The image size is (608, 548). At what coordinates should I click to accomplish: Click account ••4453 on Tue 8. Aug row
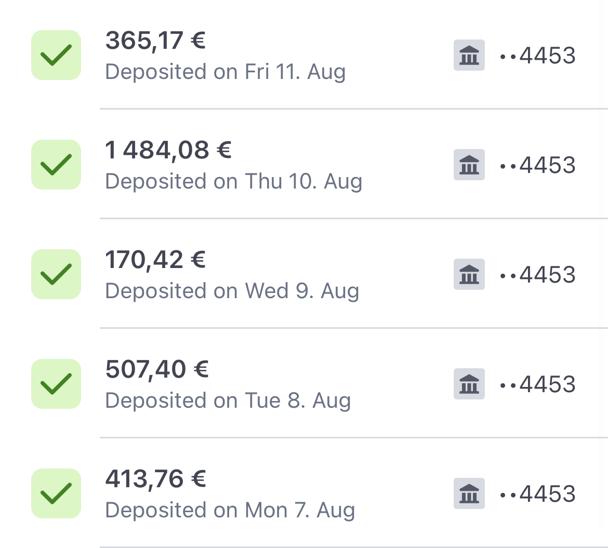tap(537, 384)
